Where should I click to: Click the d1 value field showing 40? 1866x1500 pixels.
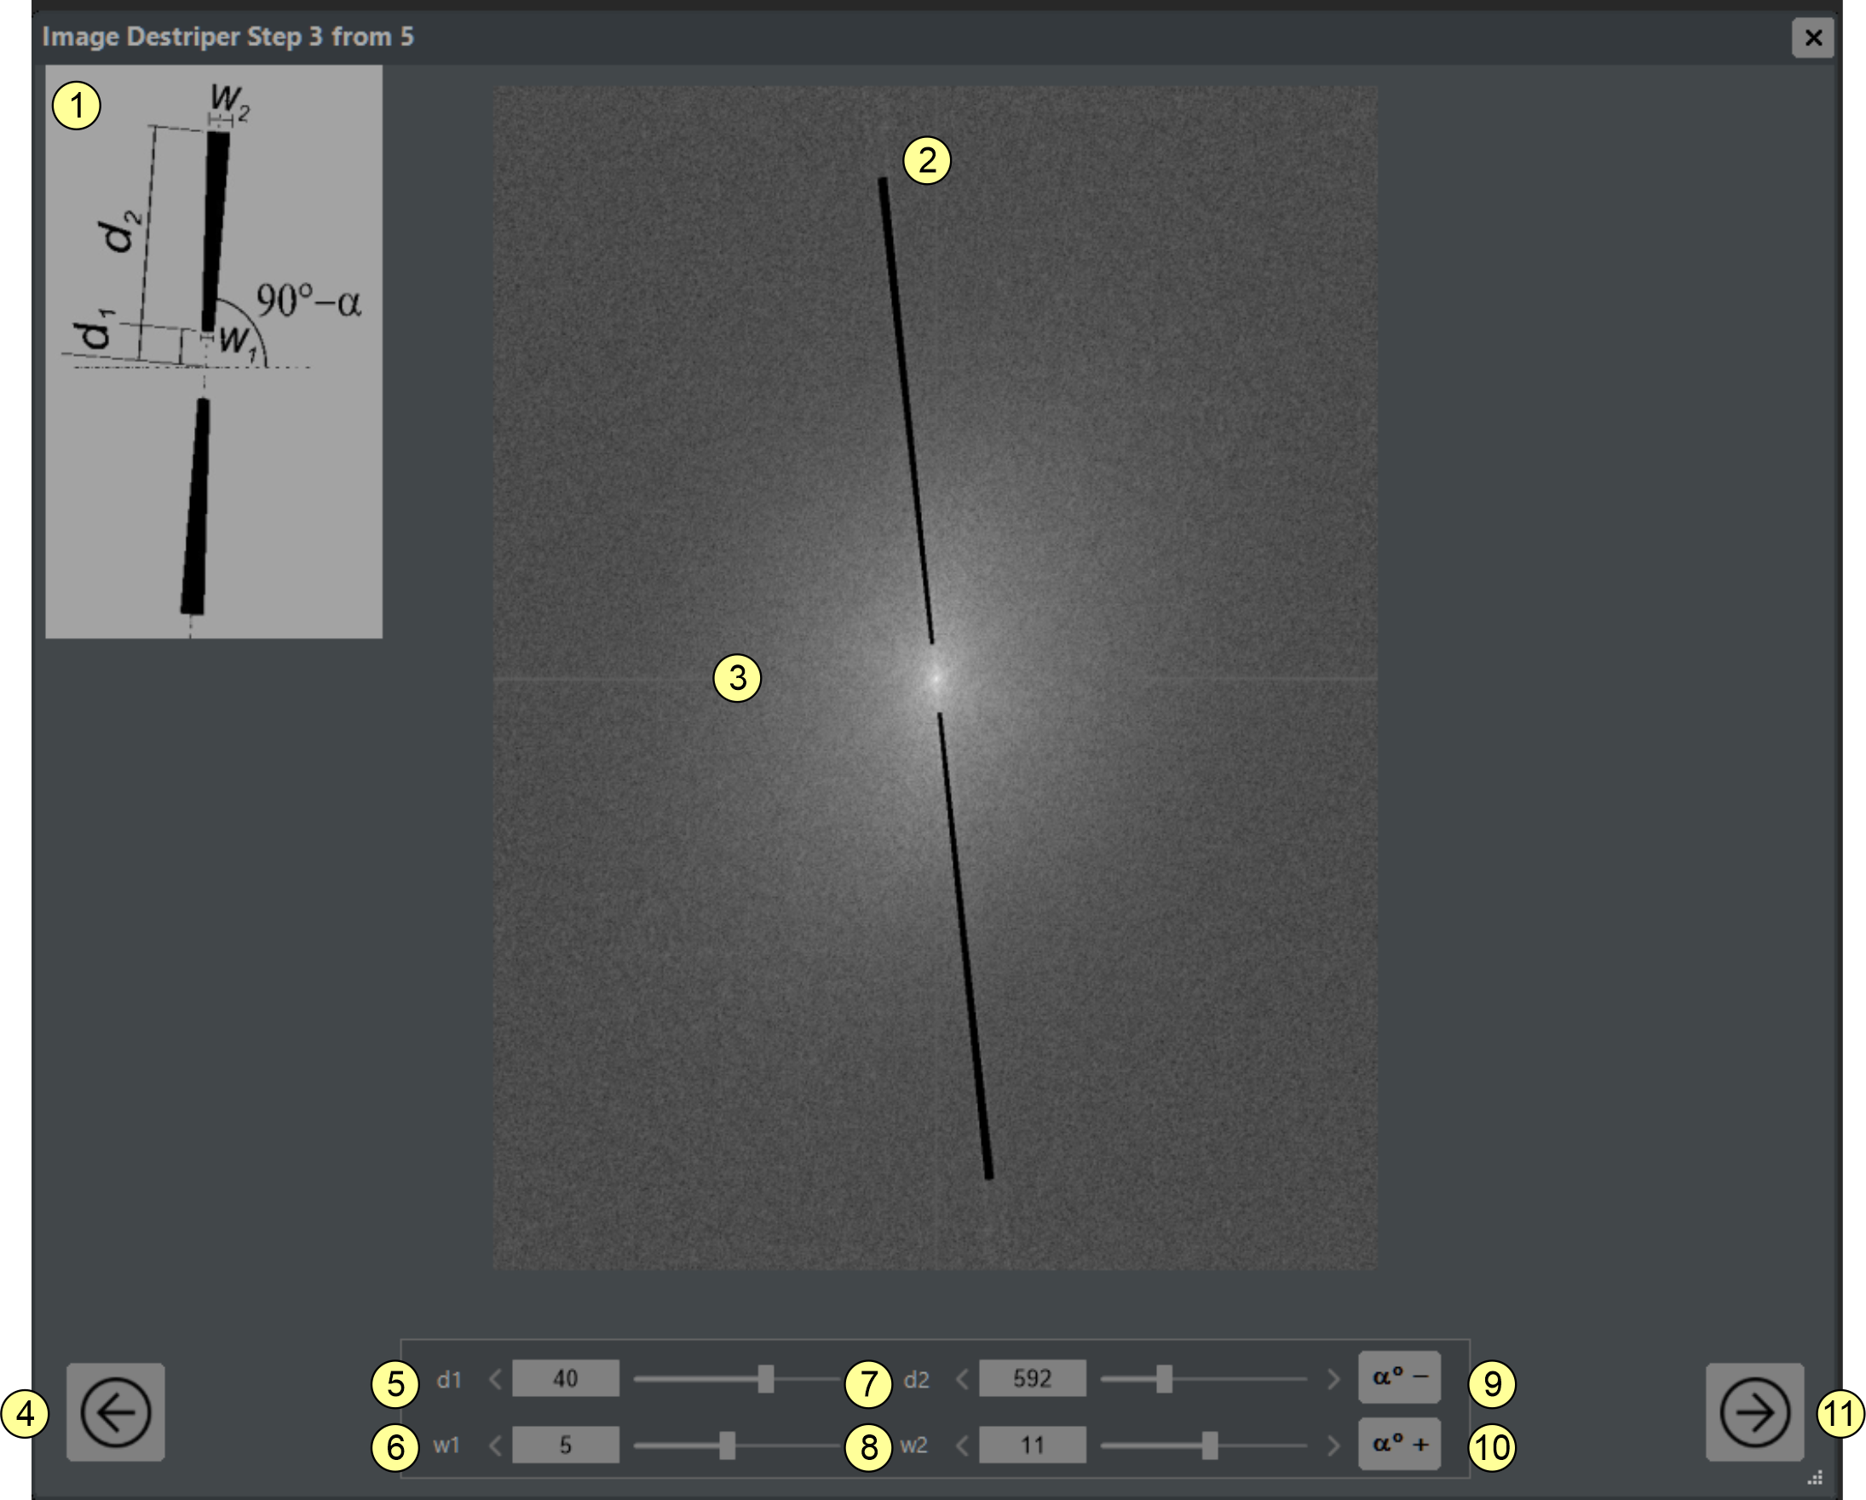565,1378
